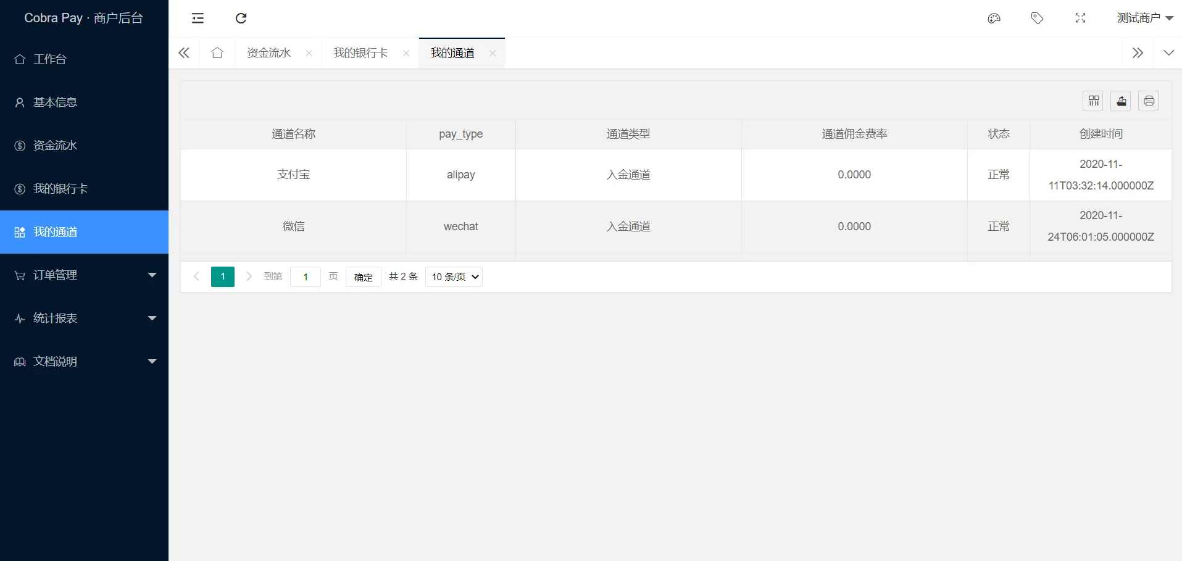Click the tag icon in top toolbar
This screenshot has height=561, width=1182.
[1037, 18]
